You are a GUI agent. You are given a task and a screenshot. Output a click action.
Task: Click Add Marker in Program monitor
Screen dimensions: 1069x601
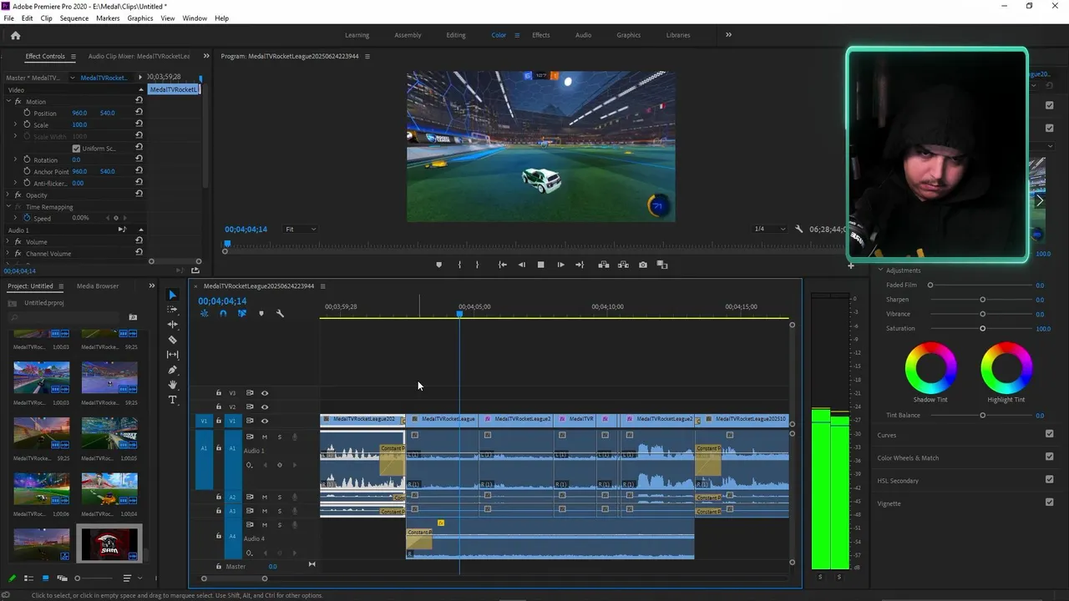(x=438, y=265)
